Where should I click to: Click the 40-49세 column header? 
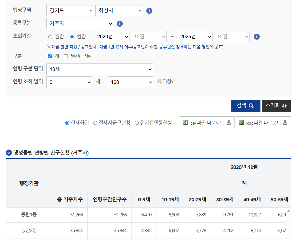(252, 199)
